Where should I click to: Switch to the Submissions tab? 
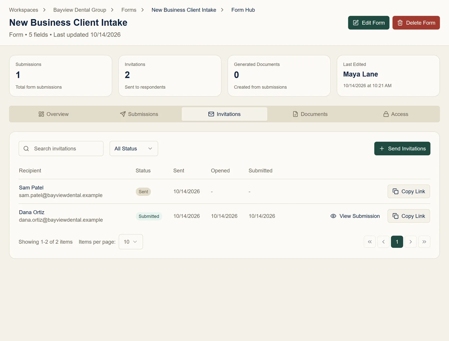tap(139, 114)
